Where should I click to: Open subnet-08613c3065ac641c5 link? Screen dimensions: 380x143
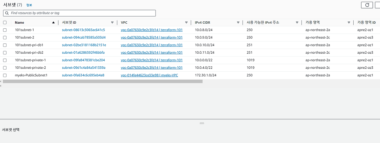[83, 30]
